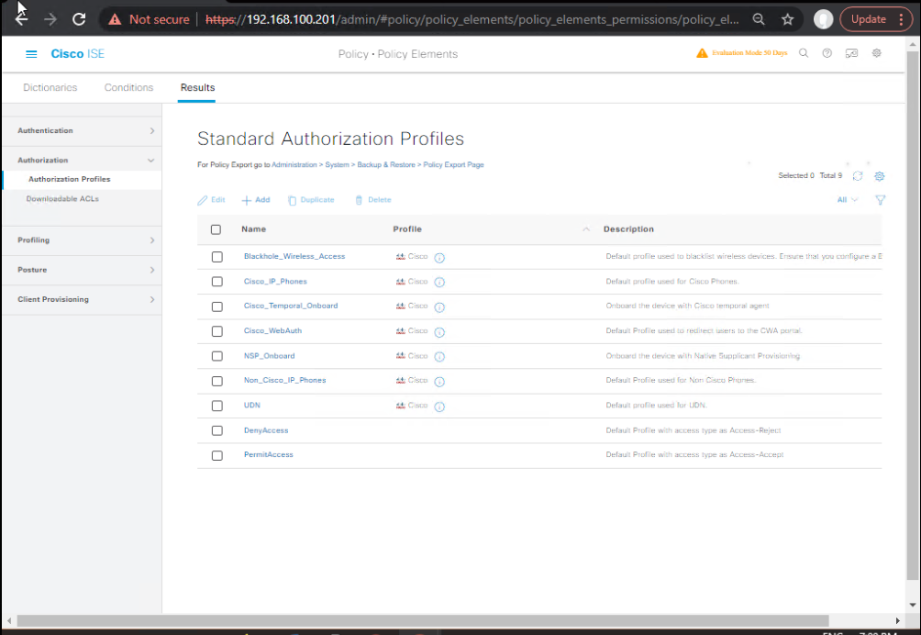Image resolution: width=921 pixels, height=635 pixels.
Task: Open the help question mark icon
Action: pyautogui.click(x=827, y=53)
